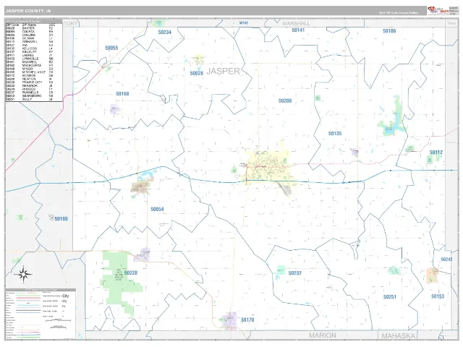Click ZIP code 50242 label
Screen dimensions: 463x347
tap(446, 260)
